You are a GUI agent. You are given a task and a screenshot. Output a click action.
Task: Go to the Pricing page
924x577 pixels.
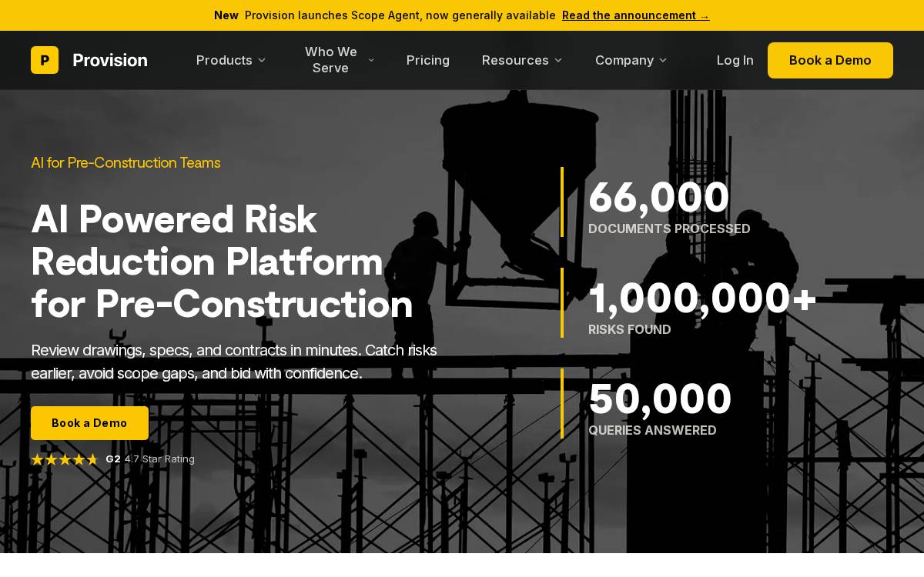pos(428,60)
